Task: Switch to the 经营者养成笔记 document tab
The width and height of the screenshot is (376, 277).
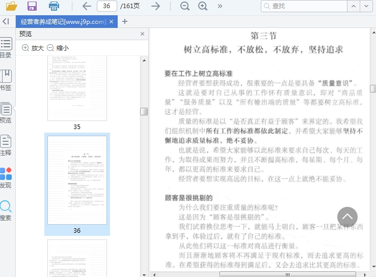Action: tap(63, 22)
